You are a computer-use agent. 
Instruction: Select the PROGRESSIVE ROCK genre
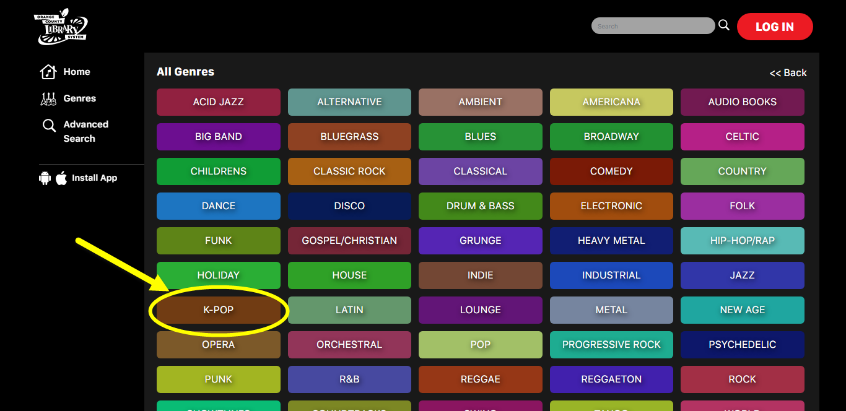(611, 345)
